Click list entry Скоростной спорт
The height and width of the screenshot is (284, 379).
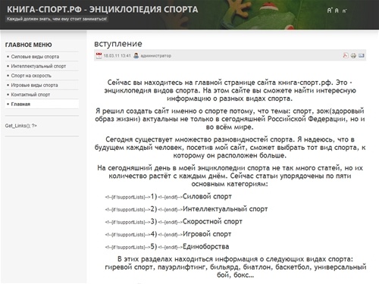pyautogui.click(x=212, y=222)
